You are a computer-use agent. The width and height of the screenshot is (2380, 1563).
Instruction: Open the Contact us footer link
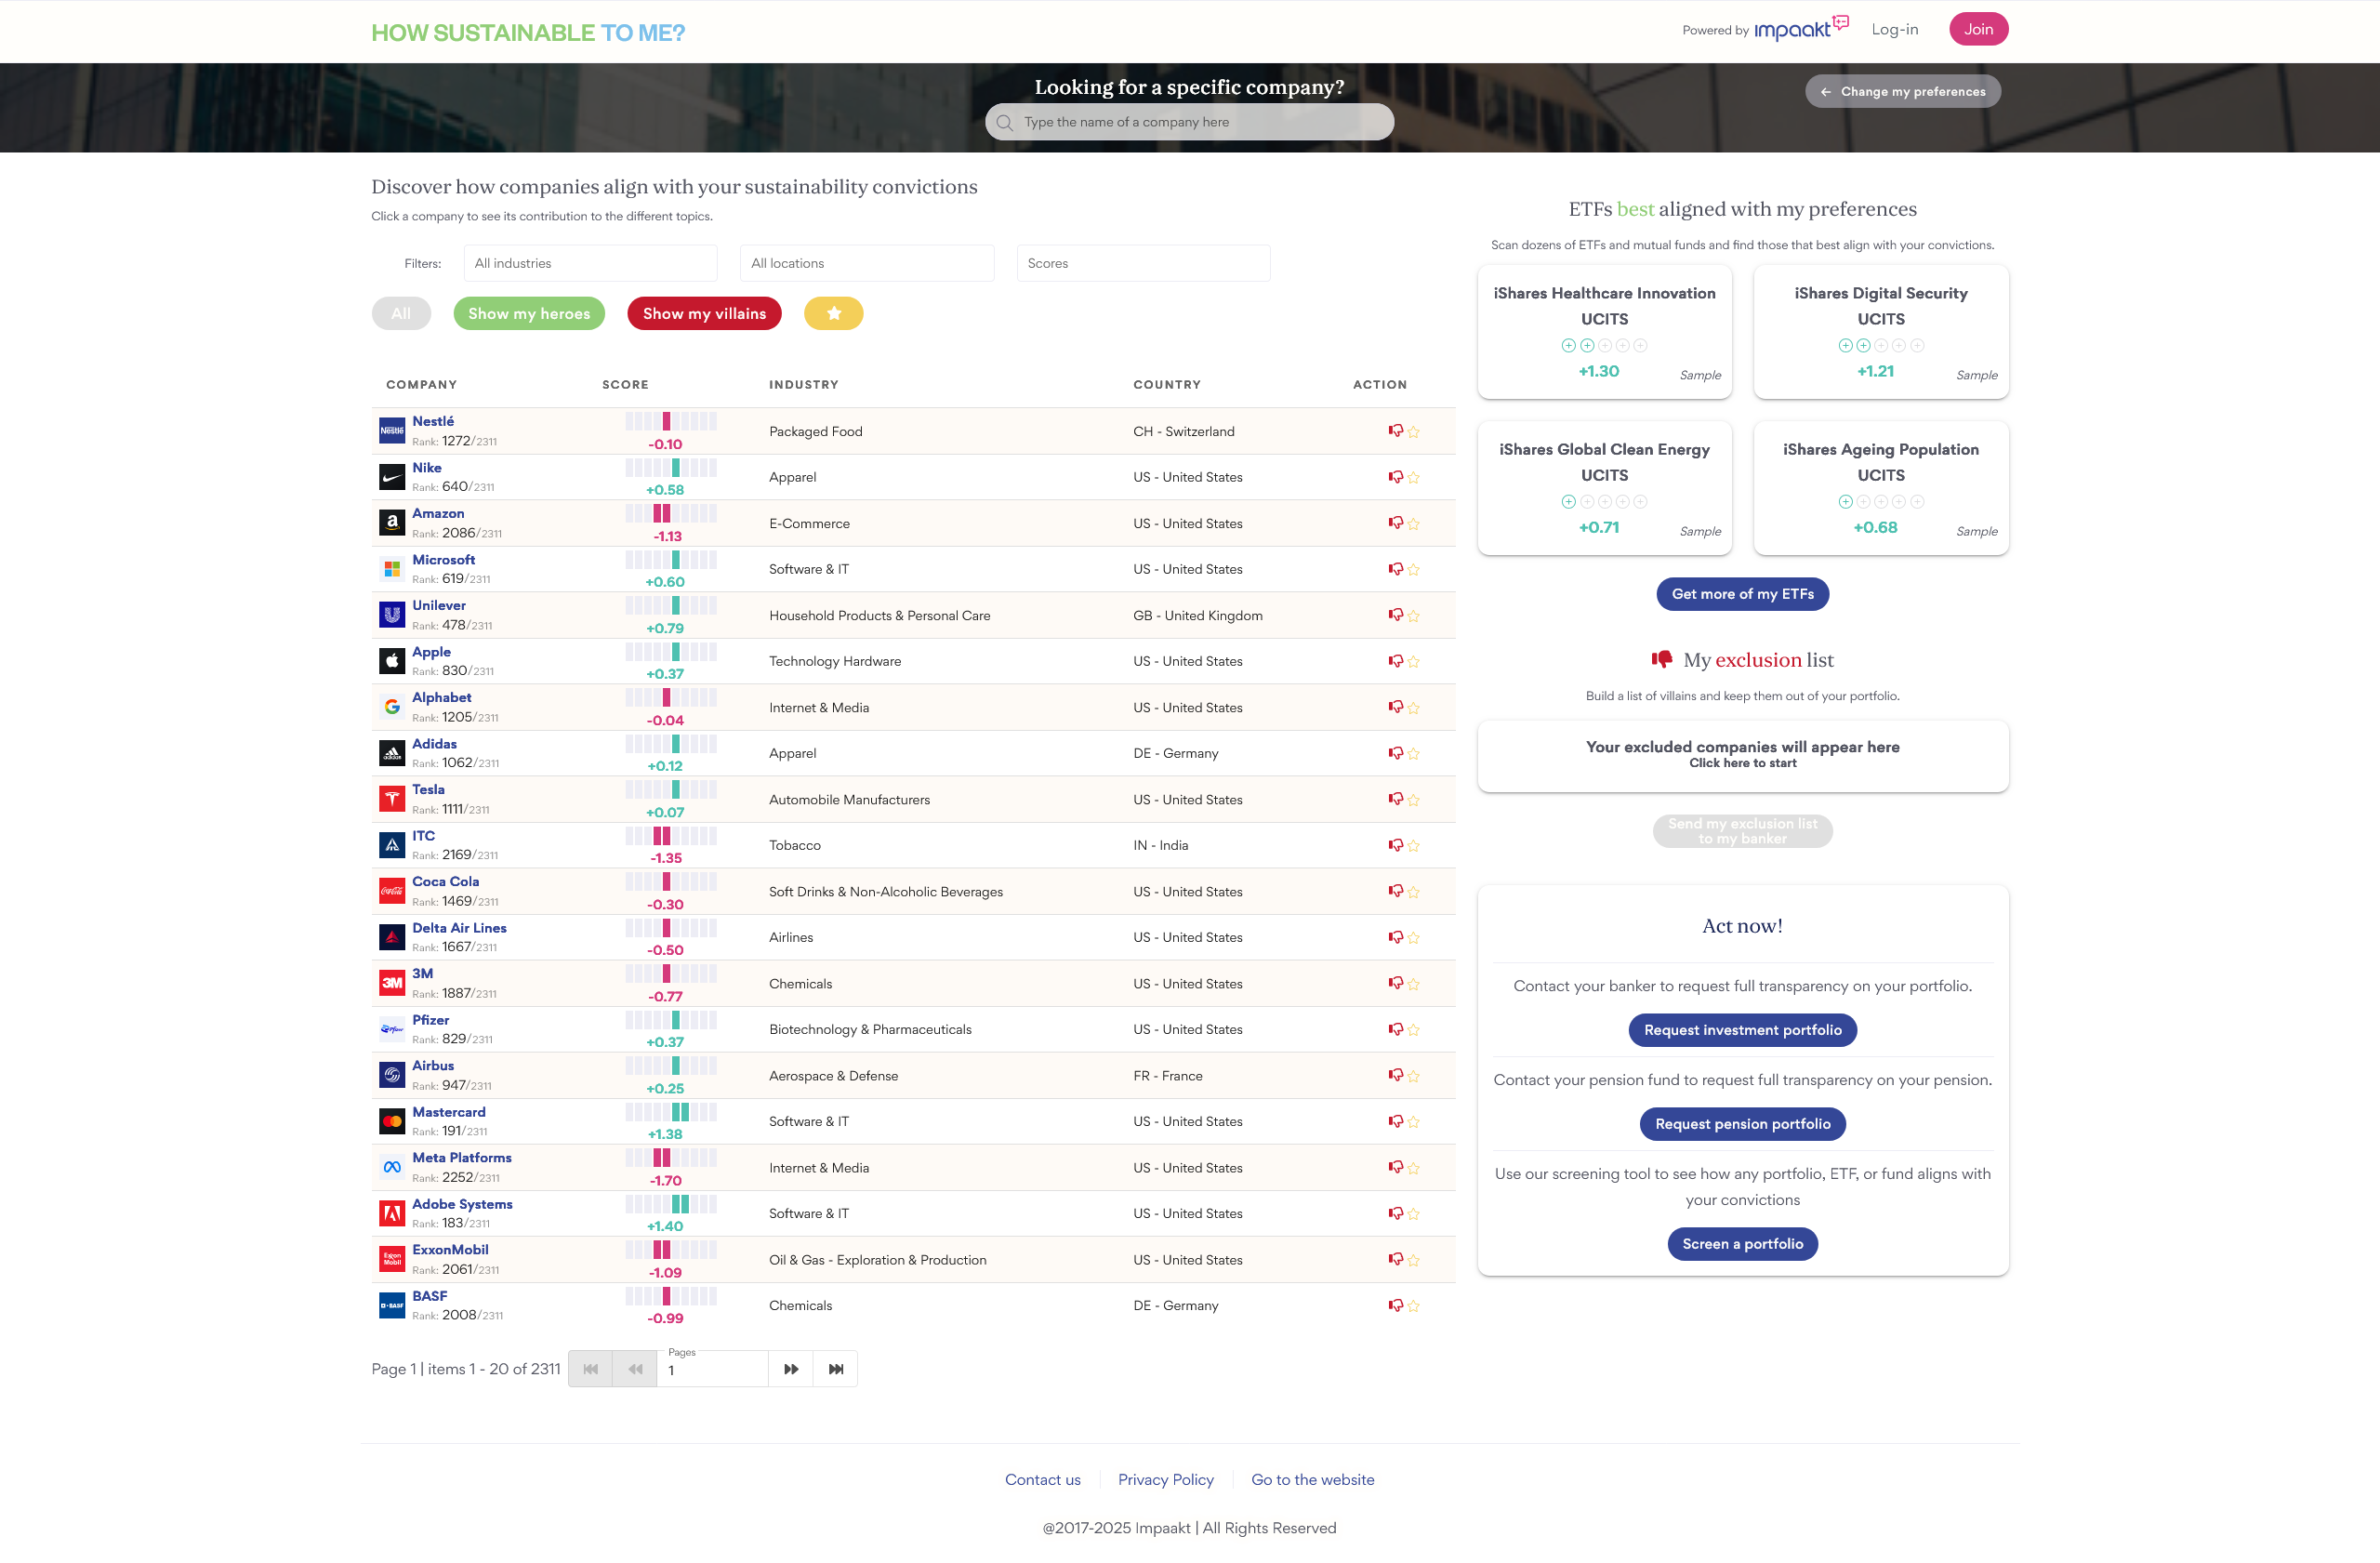point(1042,1480)
